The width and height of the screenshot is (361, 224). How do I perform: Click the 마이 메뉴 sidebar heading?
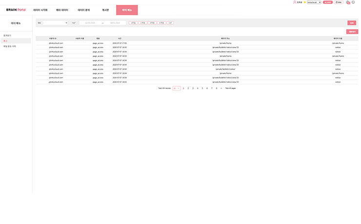click(16, 23)
